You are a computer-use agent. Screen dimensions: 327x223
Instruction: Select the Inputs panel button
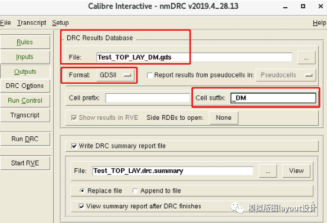(x=25, y=57)
